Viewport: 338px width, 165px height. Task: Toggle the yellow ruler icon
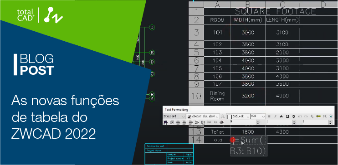[x=318, y=116]
